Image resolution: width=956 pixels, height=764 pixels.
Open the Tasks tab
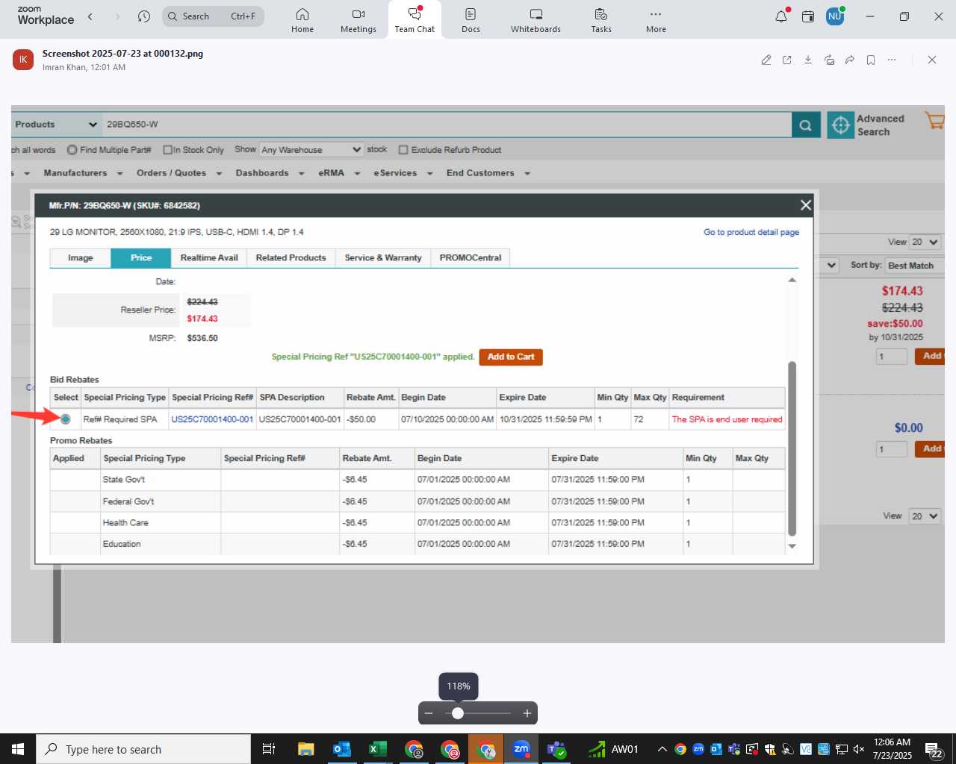click(601, 20)
